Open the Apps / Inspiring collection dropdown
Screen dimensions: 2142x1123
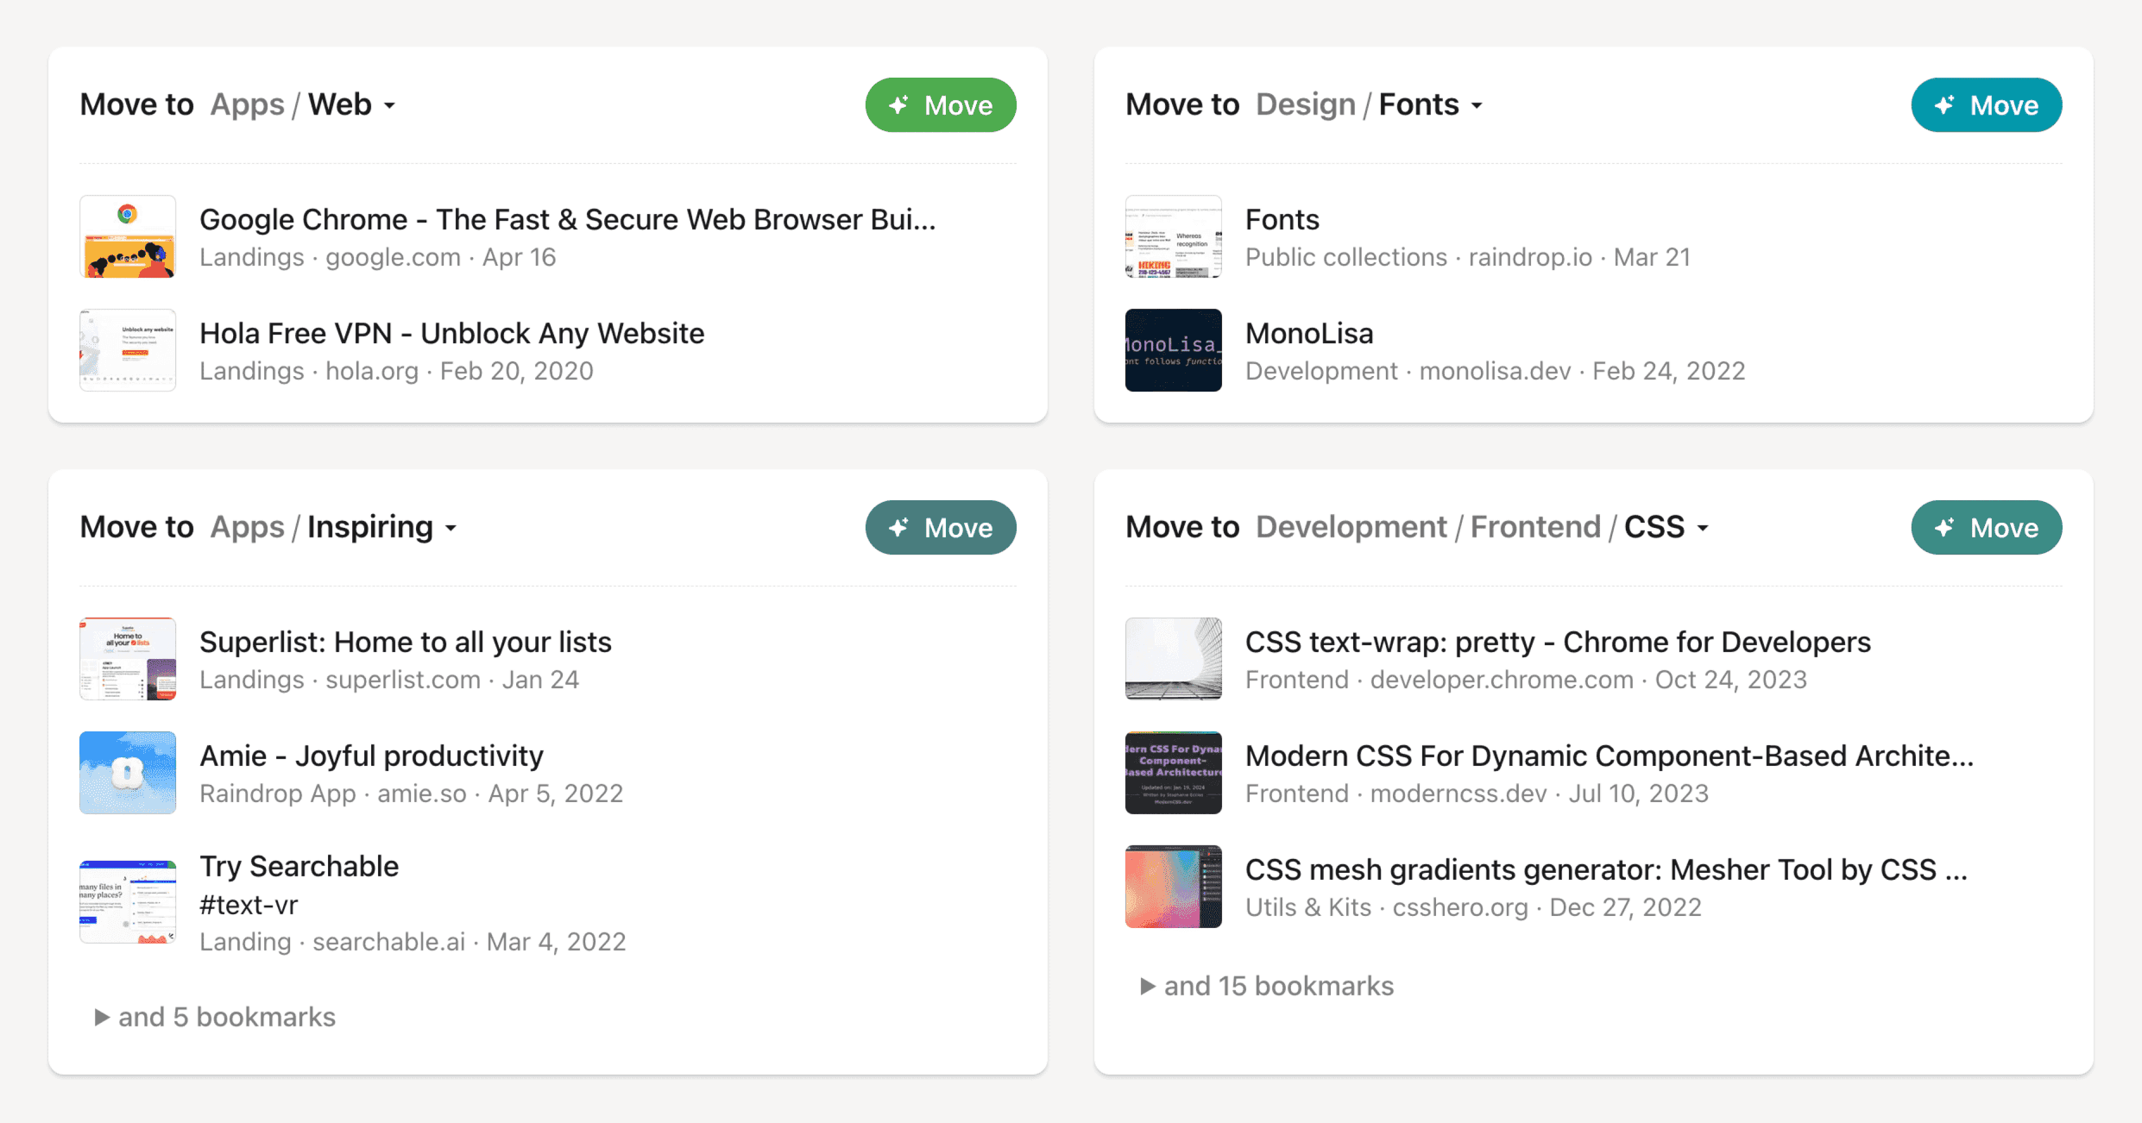click(333, 527)
